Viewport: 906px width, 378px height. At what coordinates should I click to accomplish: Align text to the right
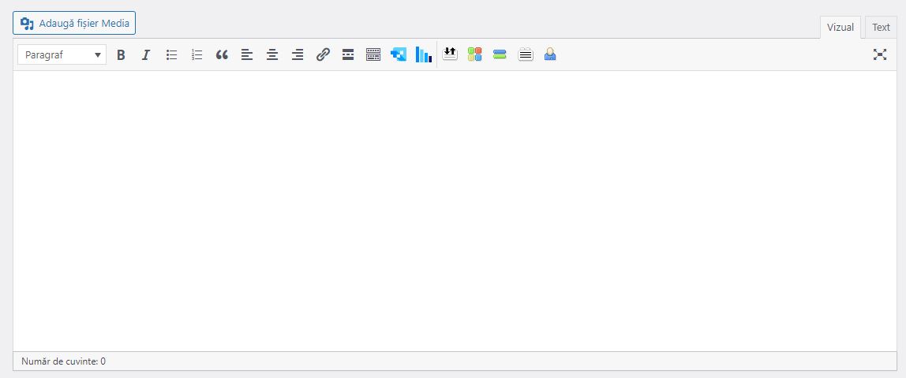pos(298,55)
